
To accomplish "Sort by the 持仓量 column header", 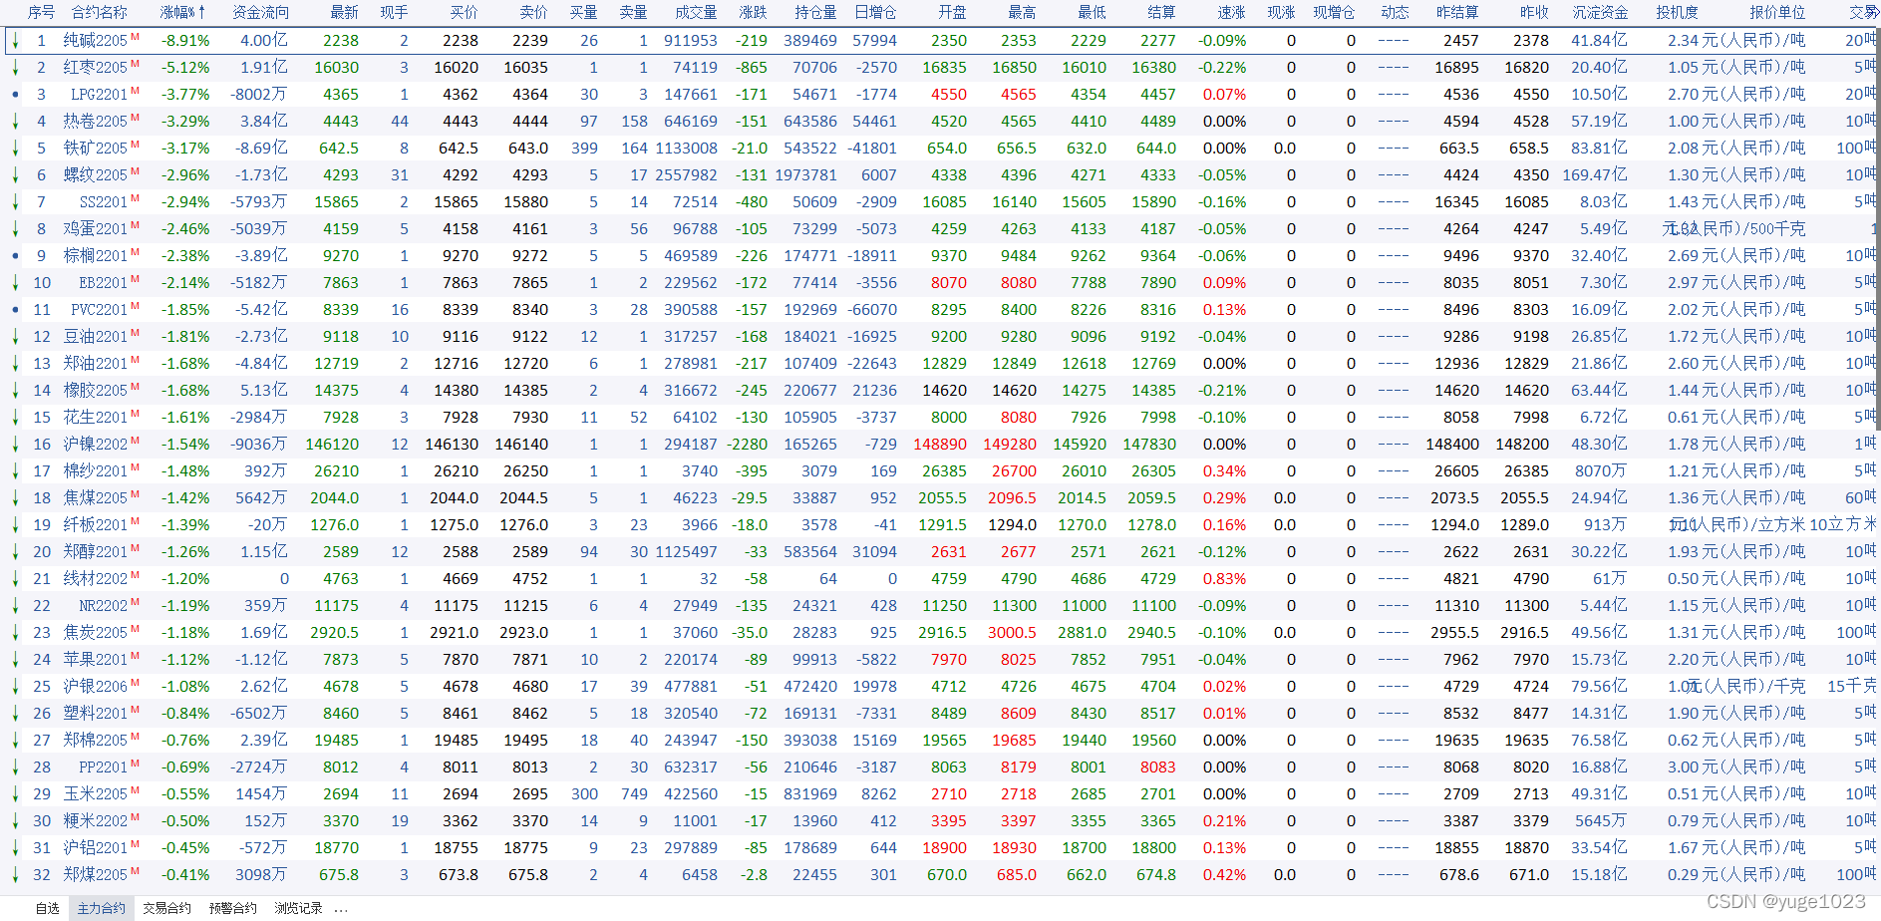I will [815, 12].
